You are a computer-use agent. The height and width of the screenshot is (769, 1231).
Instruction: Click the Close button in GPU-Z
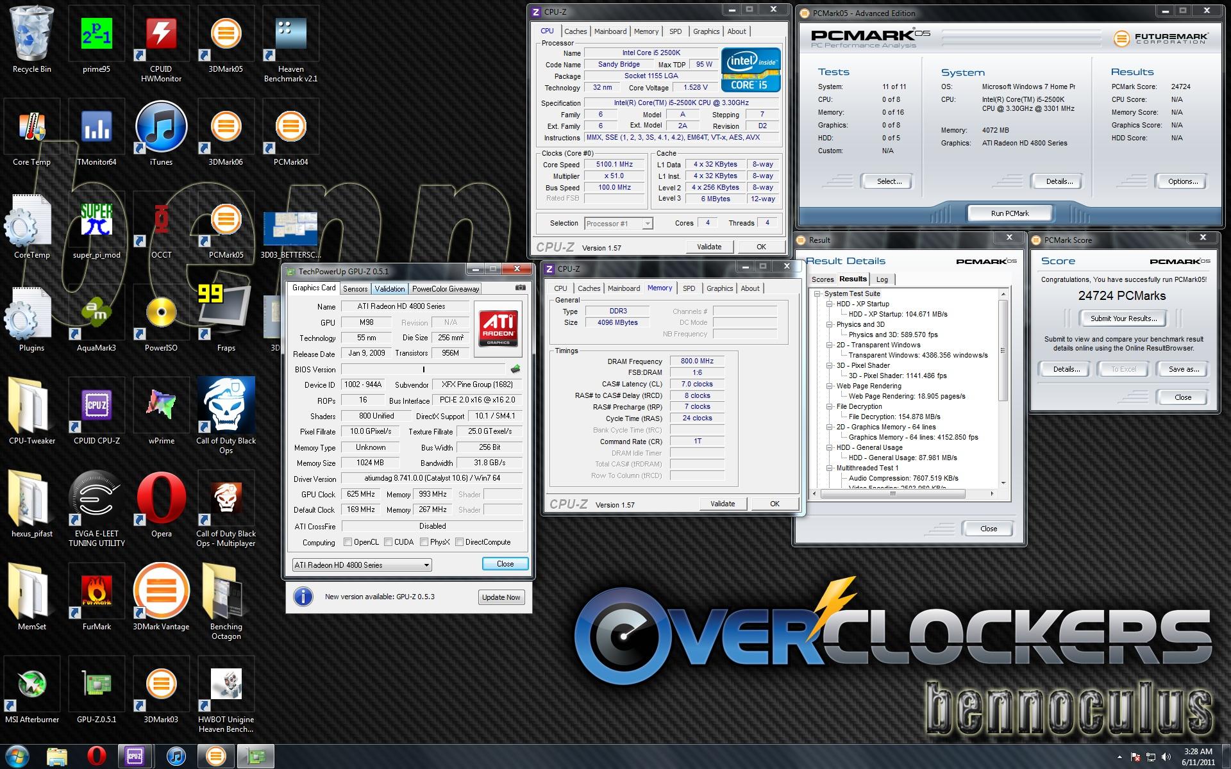(x=505, y=564)
